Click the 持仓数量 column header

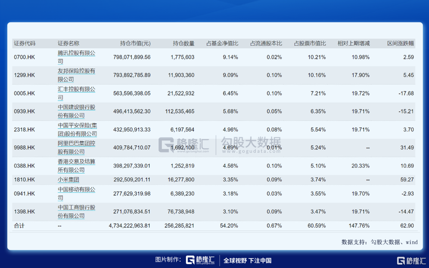183,43
